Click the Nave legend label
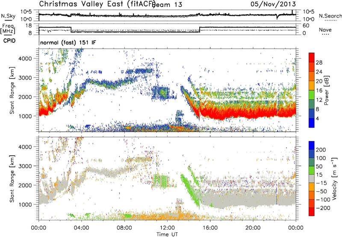This screenshot has height=237, width=342. 325,30
